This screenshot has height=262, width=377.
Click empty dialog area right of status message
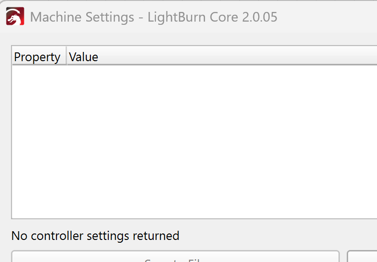275,236
